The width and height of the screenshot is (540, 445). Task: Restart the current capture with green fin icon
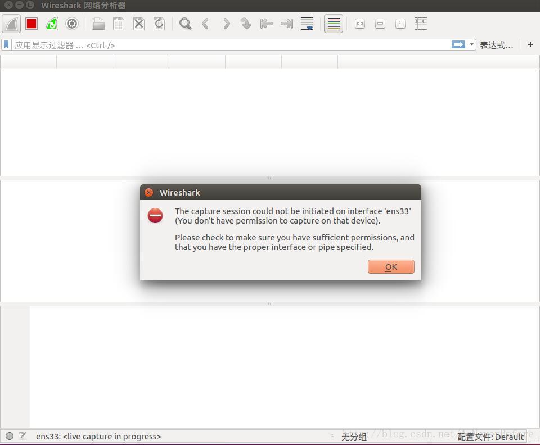click(x=52, y=24)
